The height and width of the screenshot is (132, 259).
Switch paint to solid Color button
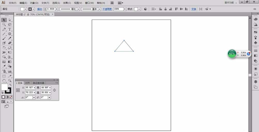(x=3, y=97)
